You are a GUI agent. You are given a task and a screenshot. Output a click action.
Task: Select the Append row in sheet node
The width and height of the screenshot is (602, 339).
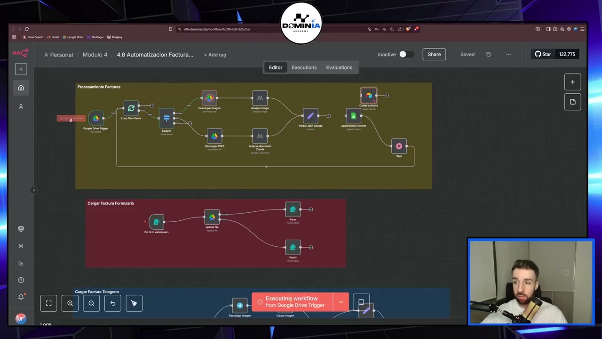tap(353, 116)
